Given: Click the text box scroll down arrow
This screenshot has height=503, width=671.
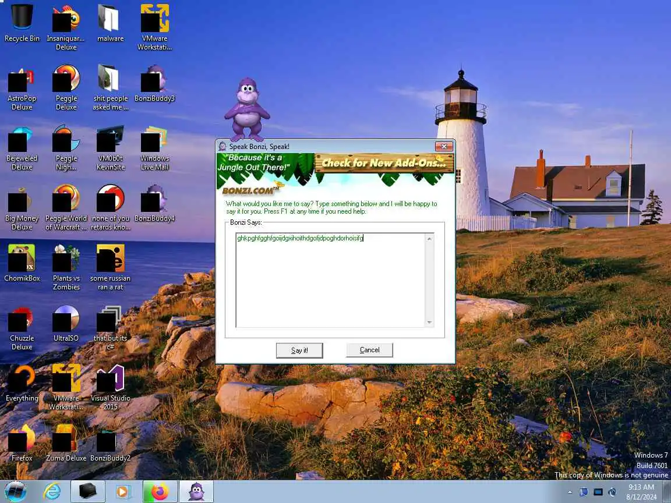Looking at the screenshot, I should 429,323.
